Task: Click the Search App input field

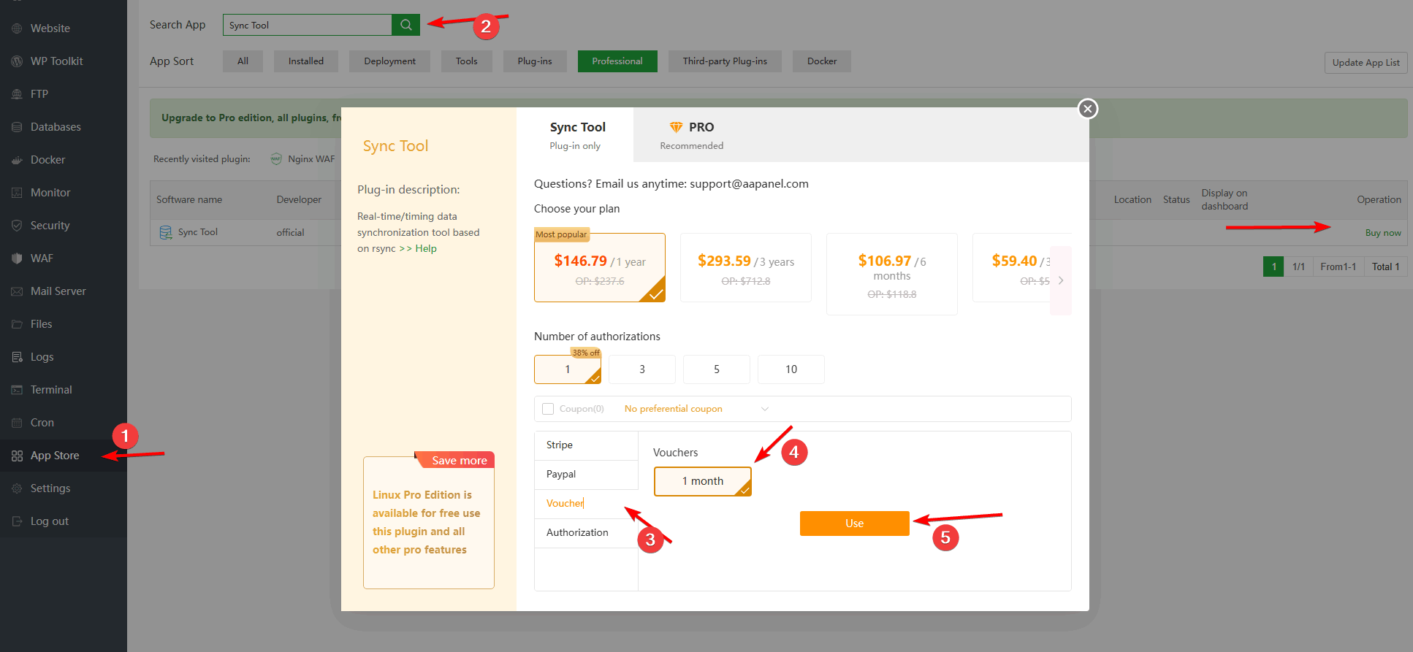Action: click(x=308, y=25)
